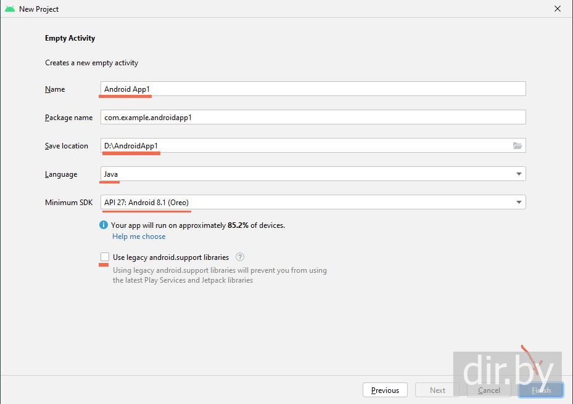Click the folder browse icon in Save location
The width and height of the screenshot is (573, 404).
click(x=517, y=145)
